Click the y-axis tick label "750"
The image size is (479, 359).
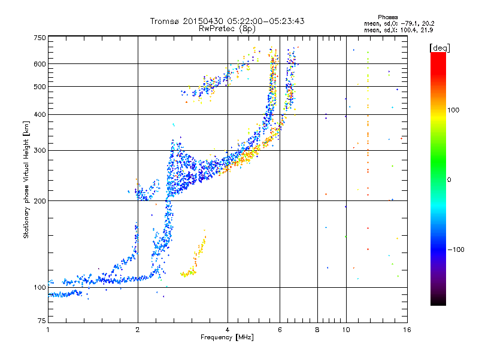(x=40, y=38)
